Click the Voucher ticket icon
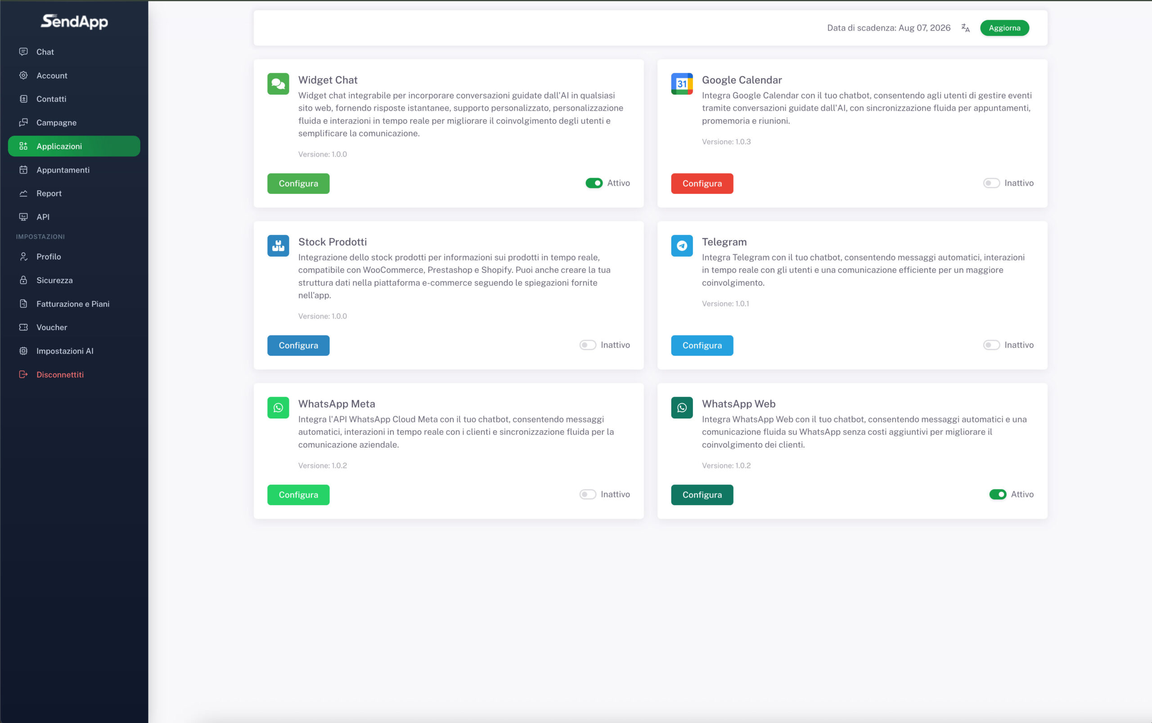 [23, 327]
